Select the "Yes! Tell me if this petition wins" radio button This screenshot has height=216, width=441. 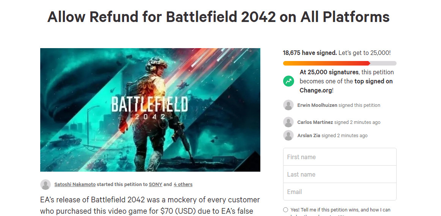point(285,210)
